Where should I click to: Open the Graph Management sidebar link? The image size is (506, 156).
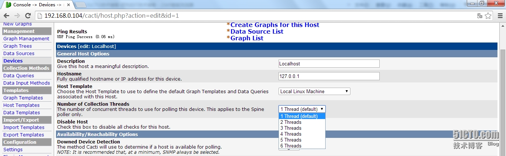tap(26, 38)
